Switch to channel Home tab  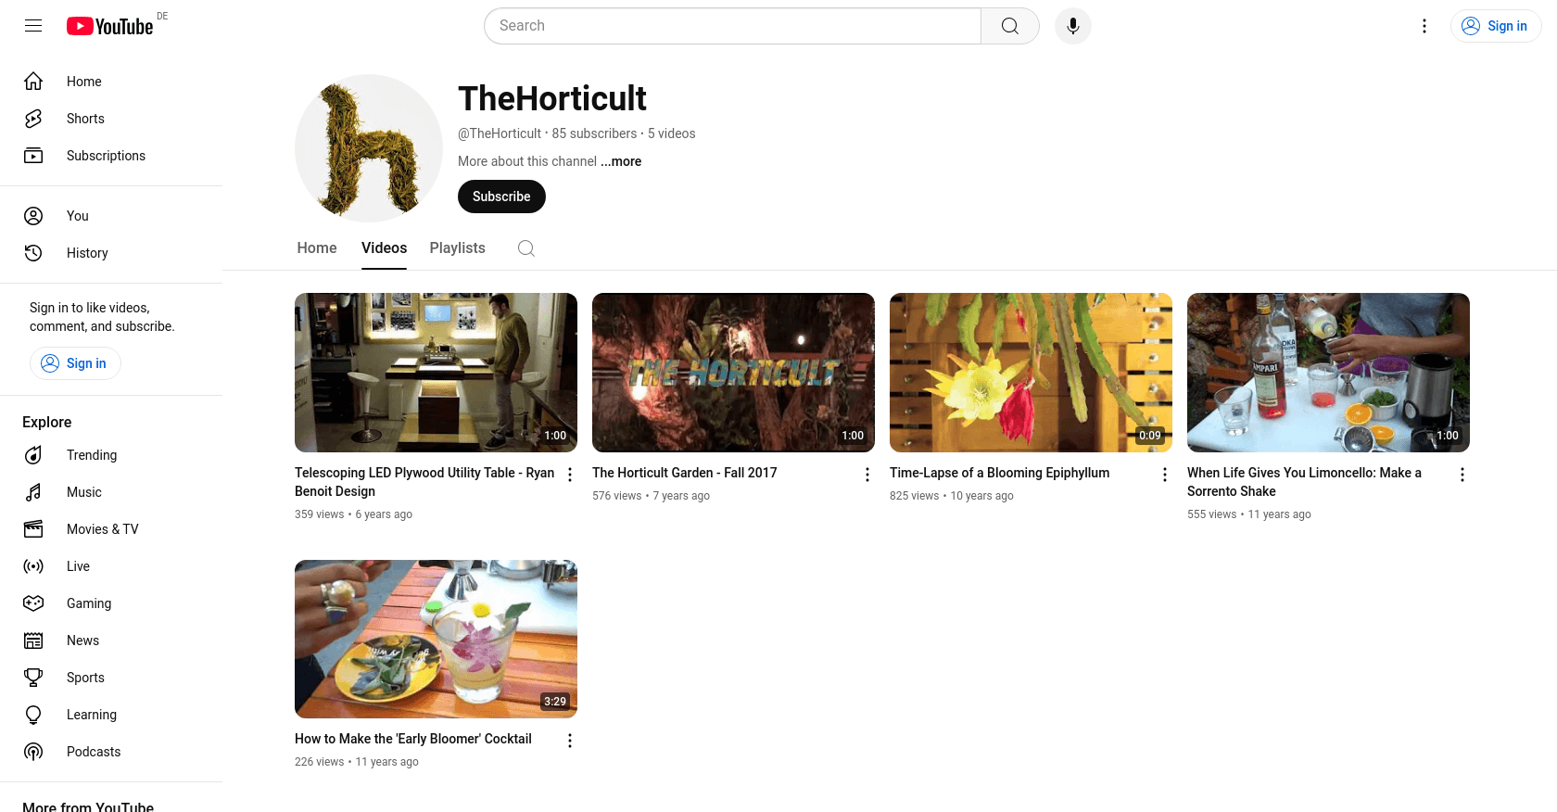pos(317,248)
